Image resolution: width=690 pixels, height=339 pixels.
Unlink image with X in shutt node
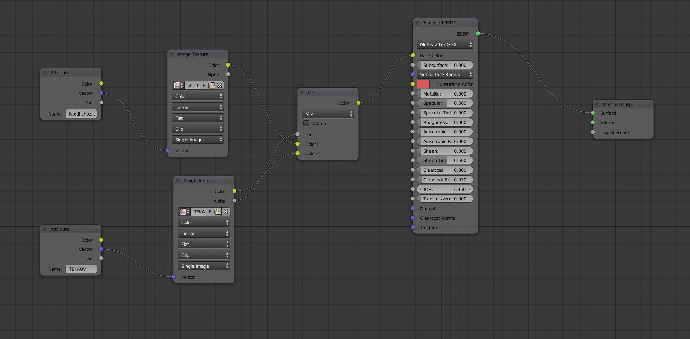tap(220, 86)
